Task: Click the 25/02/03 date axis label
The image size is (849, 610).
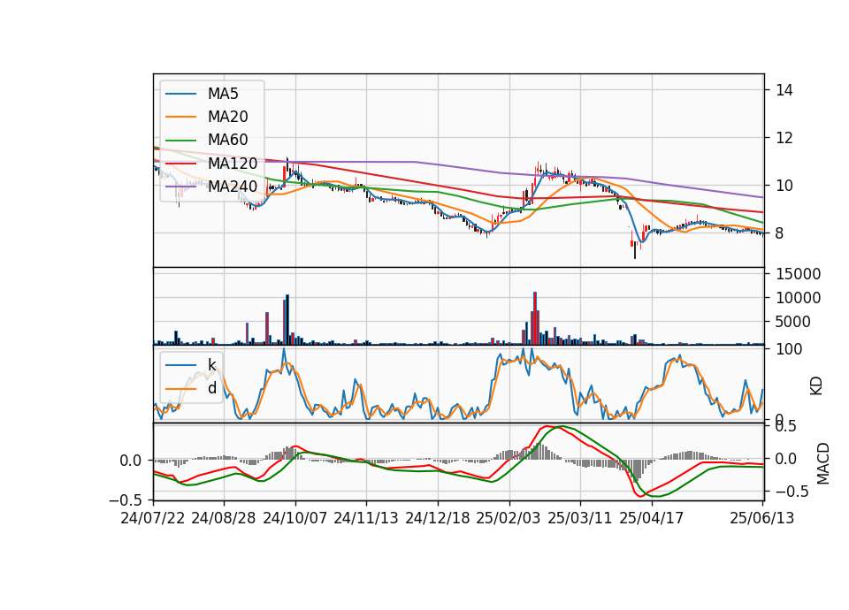Action: [x=509, y=518]
